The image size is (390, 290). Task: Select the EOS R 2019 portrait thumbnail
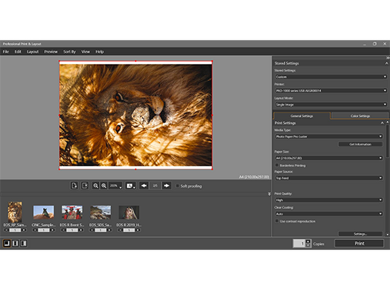(129, 213)
